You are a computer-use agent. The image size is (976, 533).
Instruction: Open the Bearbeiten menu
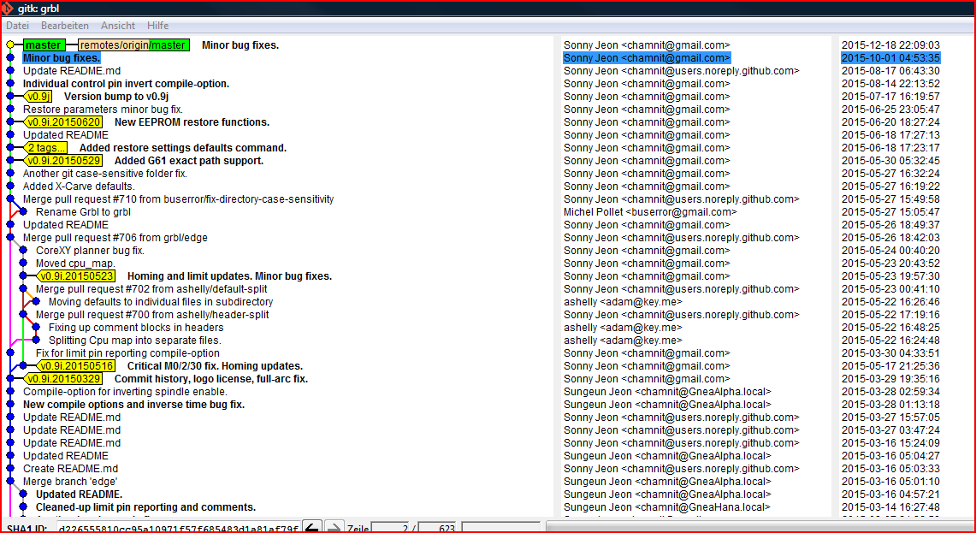(65, 26)
